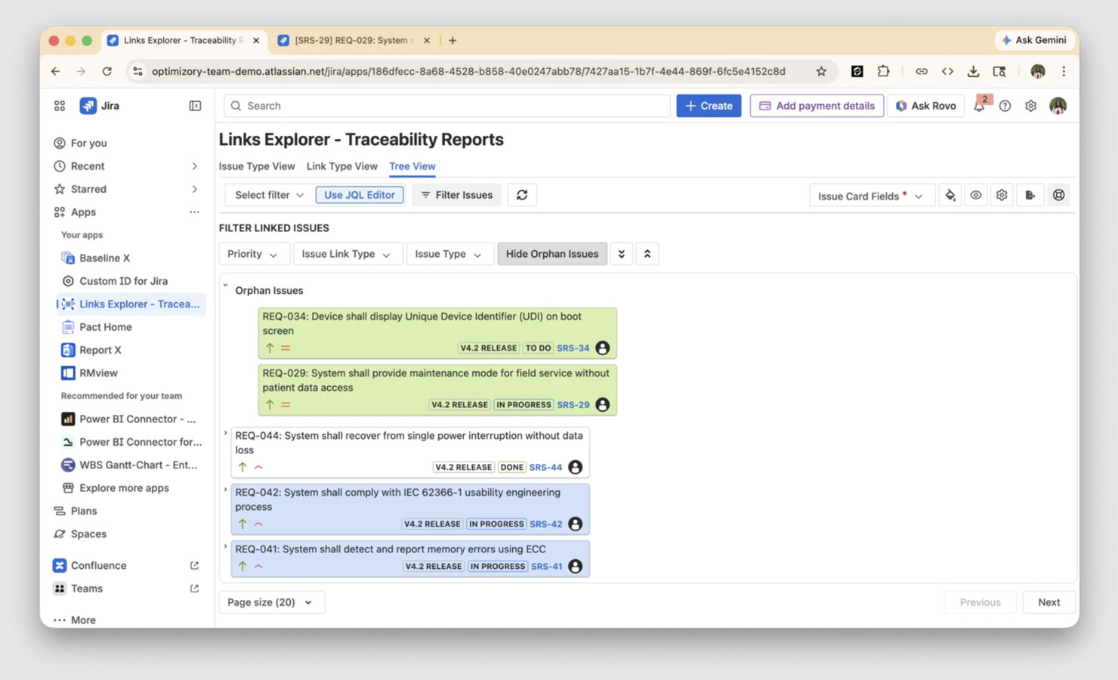
Task: Click the export icon in toolbar
Action: pos(1030,196)
